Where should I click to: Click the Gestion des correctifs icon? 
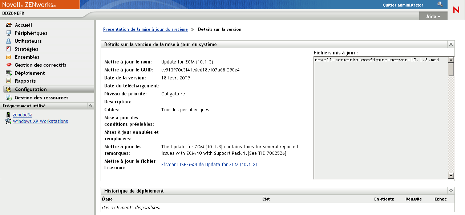(x=9, y=65)
